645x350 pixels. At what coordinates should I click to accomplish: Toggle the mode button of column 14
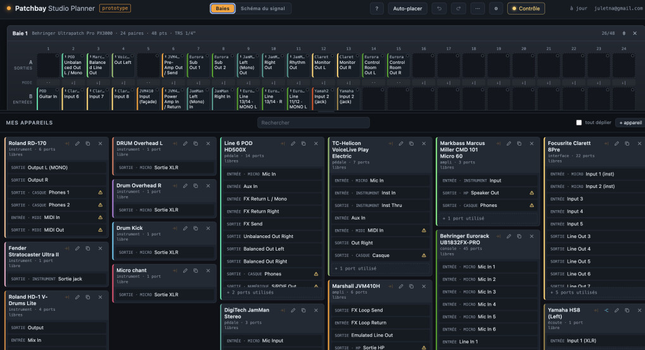click(x=374, y=83)
